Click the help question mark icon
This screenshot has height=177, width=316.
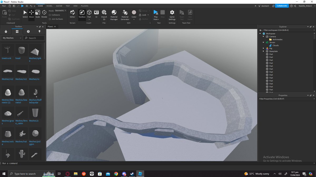(x=292, y=6)
